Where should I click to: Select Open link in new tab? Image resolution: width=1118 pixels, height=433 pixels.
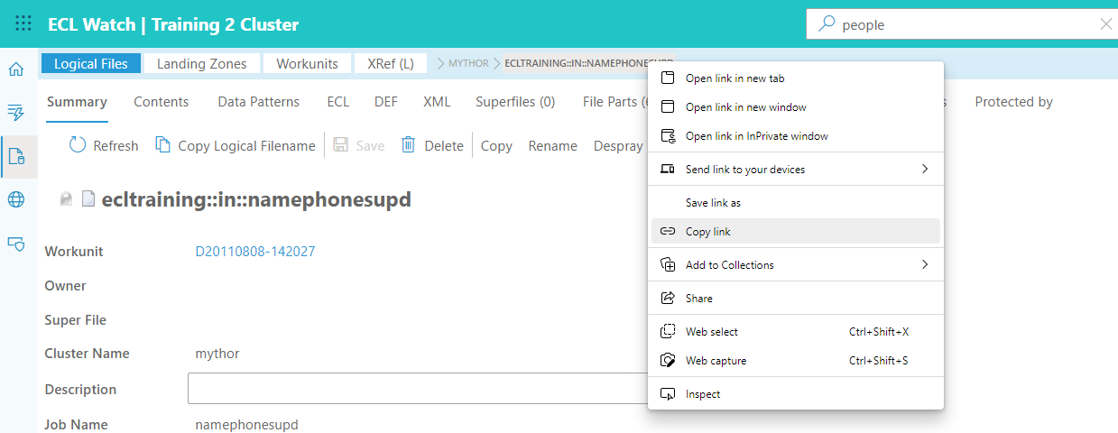(x=735, y=78)
